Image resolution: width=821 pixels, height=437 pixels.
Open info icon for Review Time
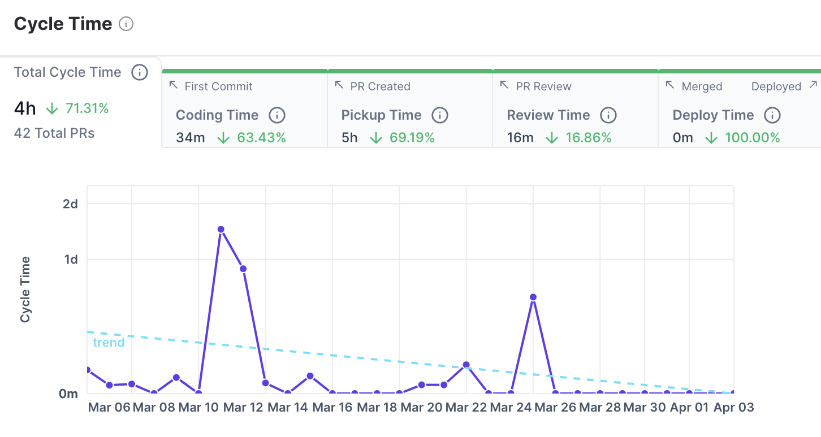coord(608,115)
